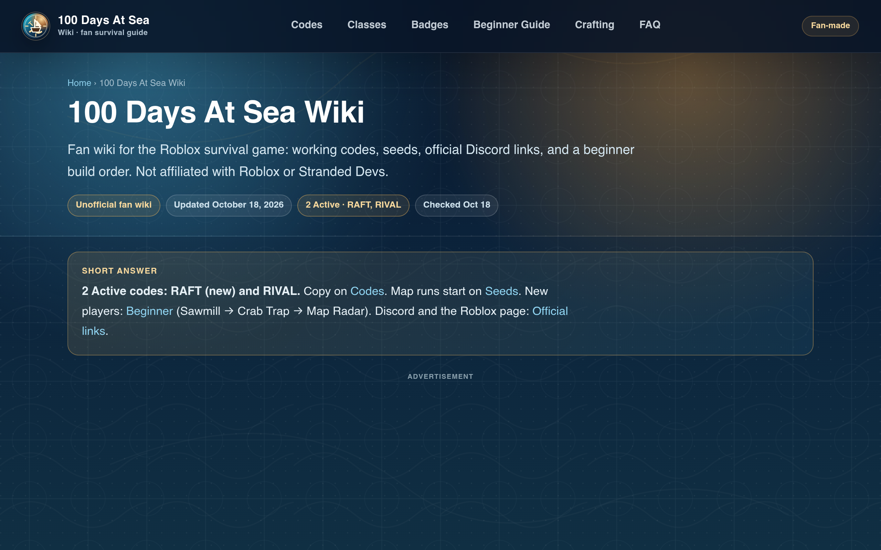Open the Seeds link
The width and height of the screenshot is (881, 550).
tap(501, 291)
